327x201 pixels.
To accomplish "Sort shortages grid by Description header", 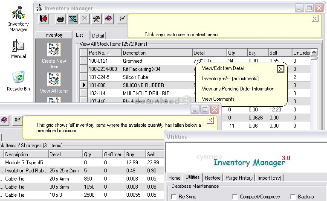I will (x=26, y=154).
